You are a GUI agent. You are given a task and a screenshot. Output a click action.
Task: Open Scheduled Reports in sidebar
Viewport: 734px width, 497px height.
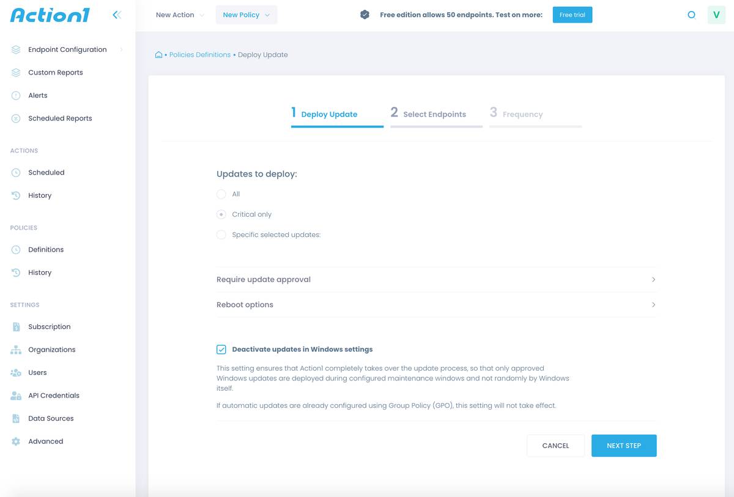pos(60,118)
